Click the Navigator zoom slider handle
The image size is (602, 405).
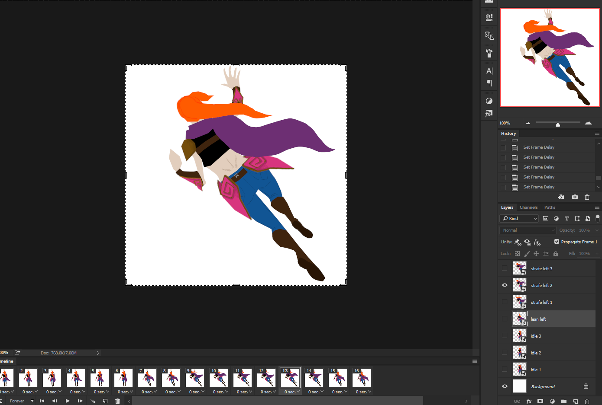point(558,124)
